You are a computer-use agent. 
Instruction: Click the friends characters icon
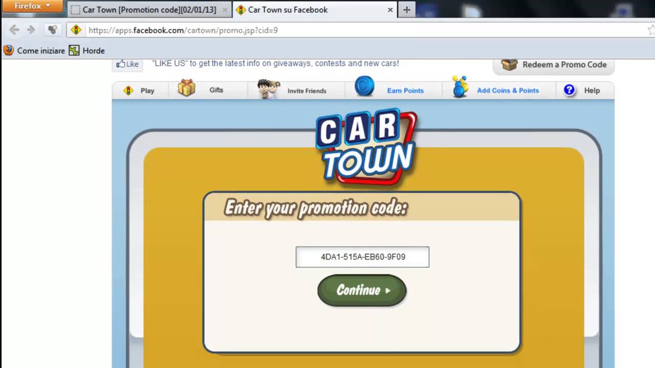[x=269, y=89]
